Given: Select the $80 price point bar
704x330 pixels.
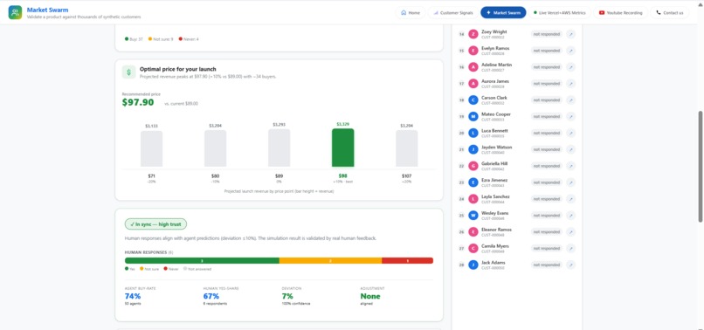Looking at the screenshot, I should (216, 148).
